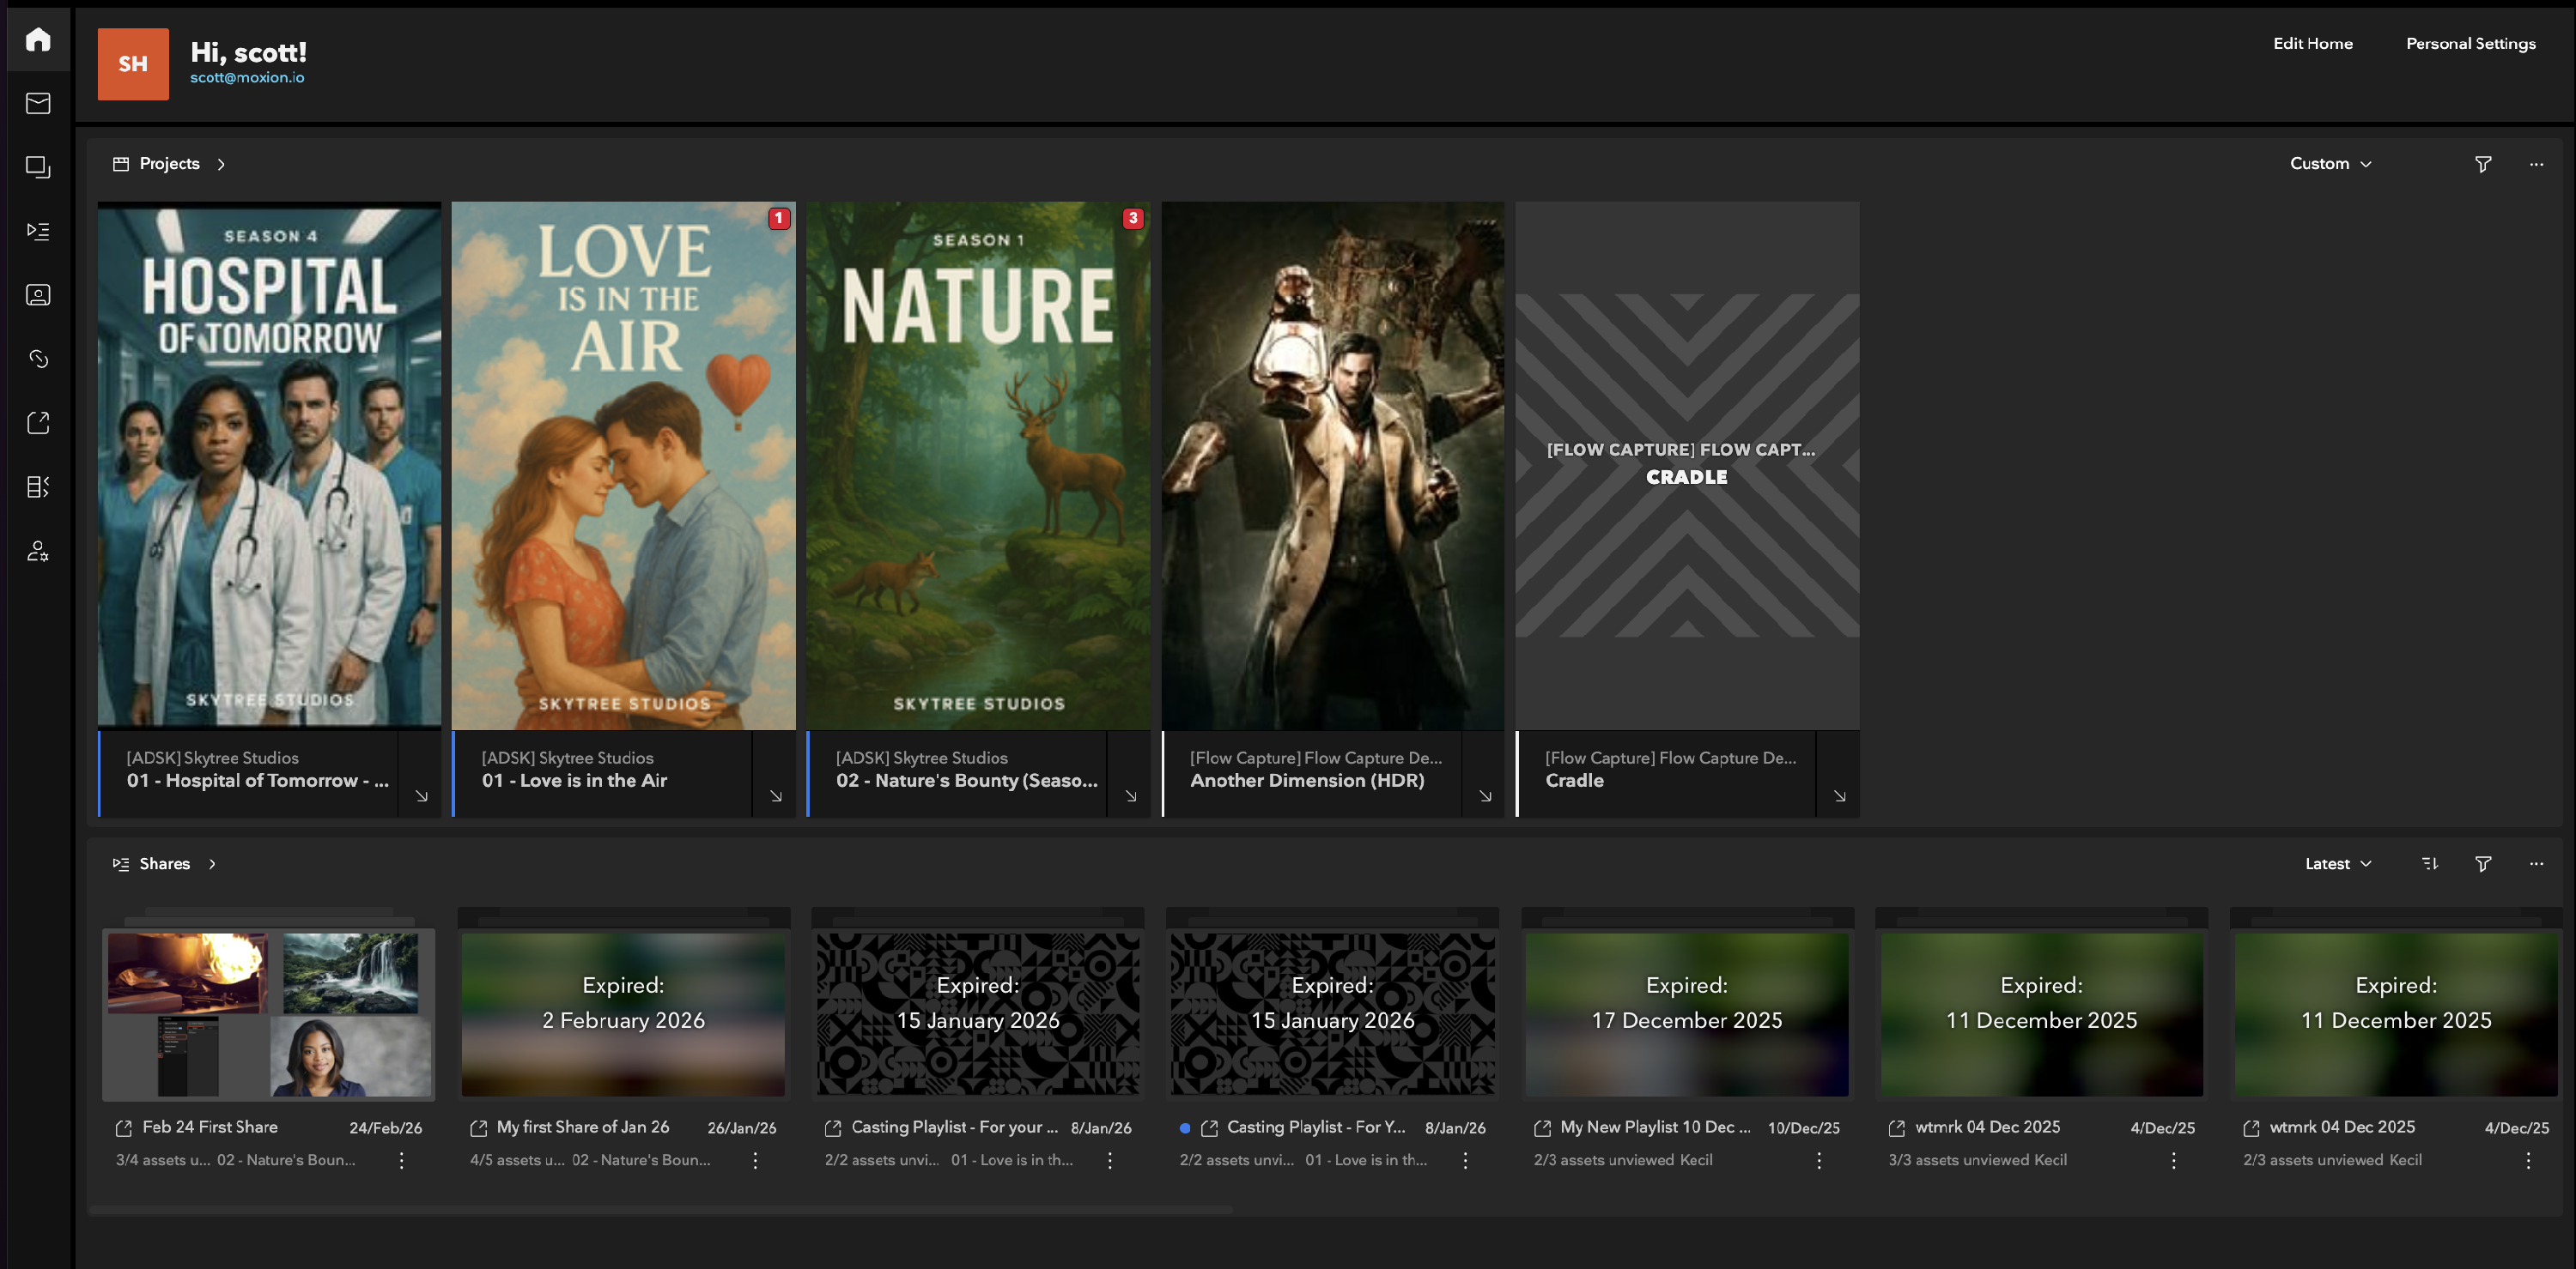Image resolution: width=2576 pixels, height=1269 pixels.
Task: Open the Shares section header
Action: click(x=164, y=863)
